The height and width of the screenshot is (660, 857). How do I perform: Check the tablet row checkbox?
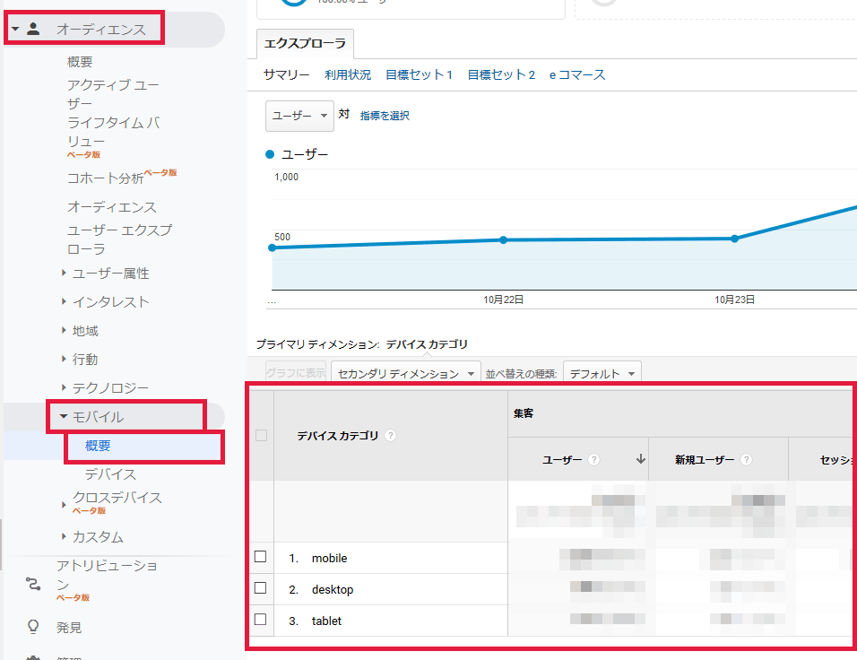261,619
